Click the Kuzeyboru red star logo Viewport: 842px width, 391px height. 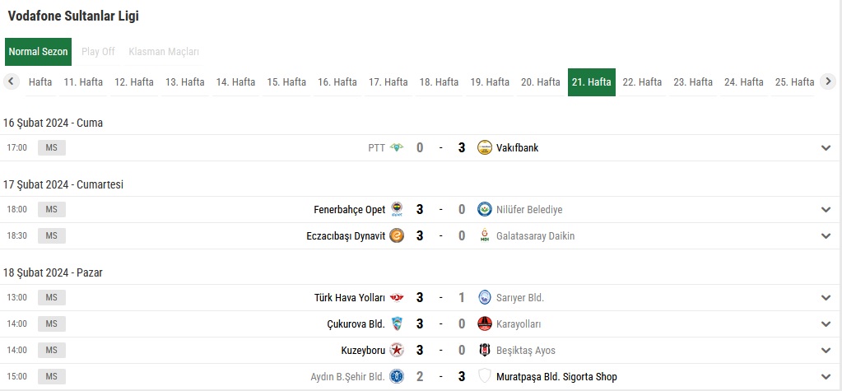397,350
